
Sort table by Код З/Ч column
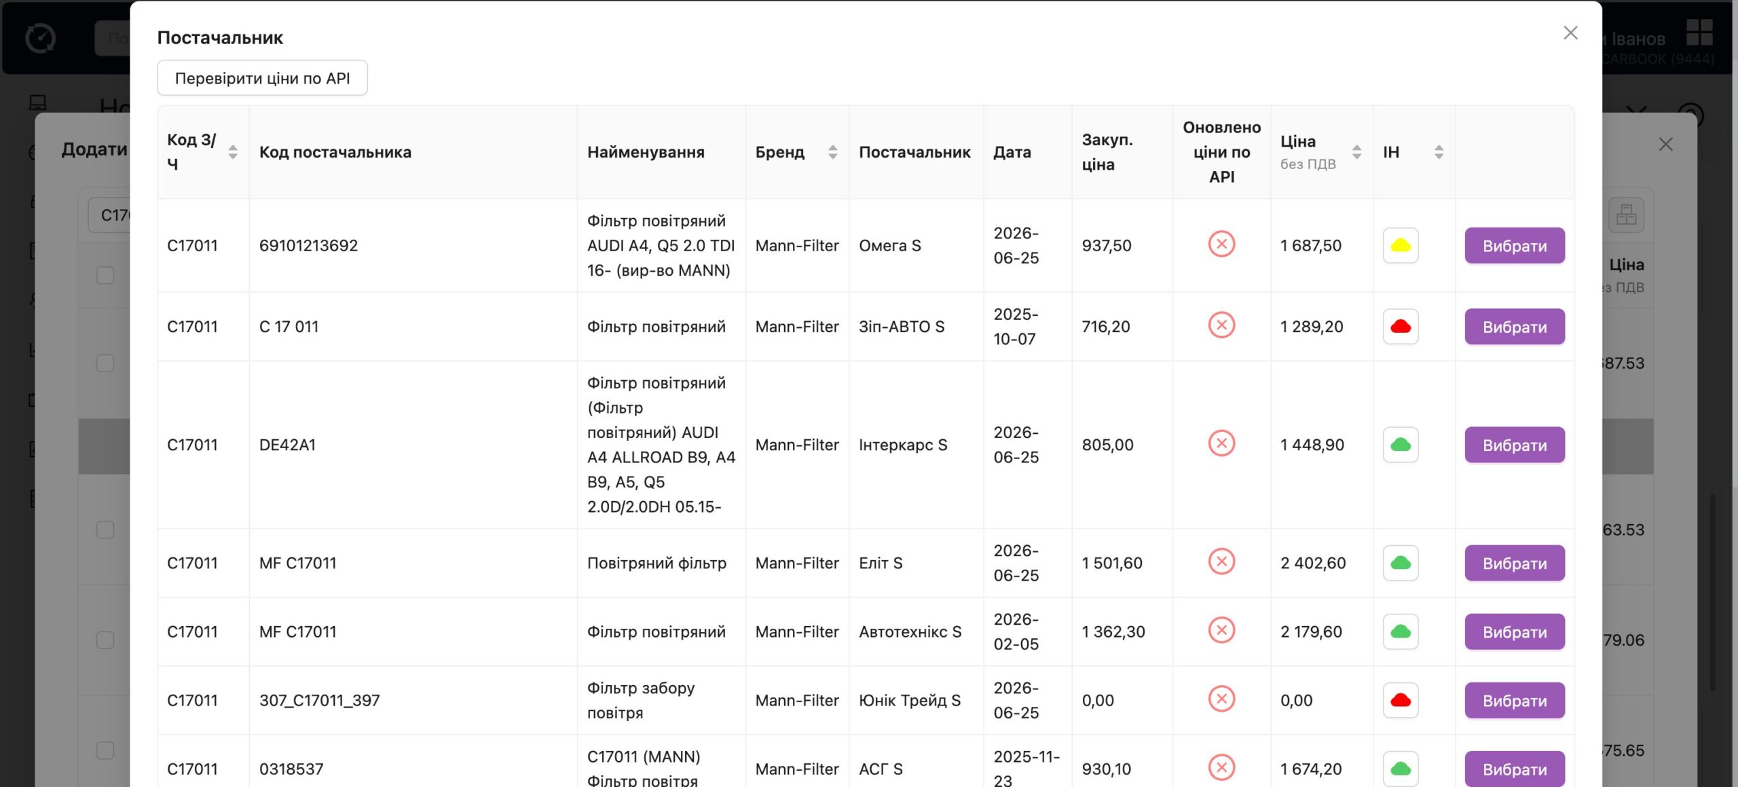coord(233,151)
